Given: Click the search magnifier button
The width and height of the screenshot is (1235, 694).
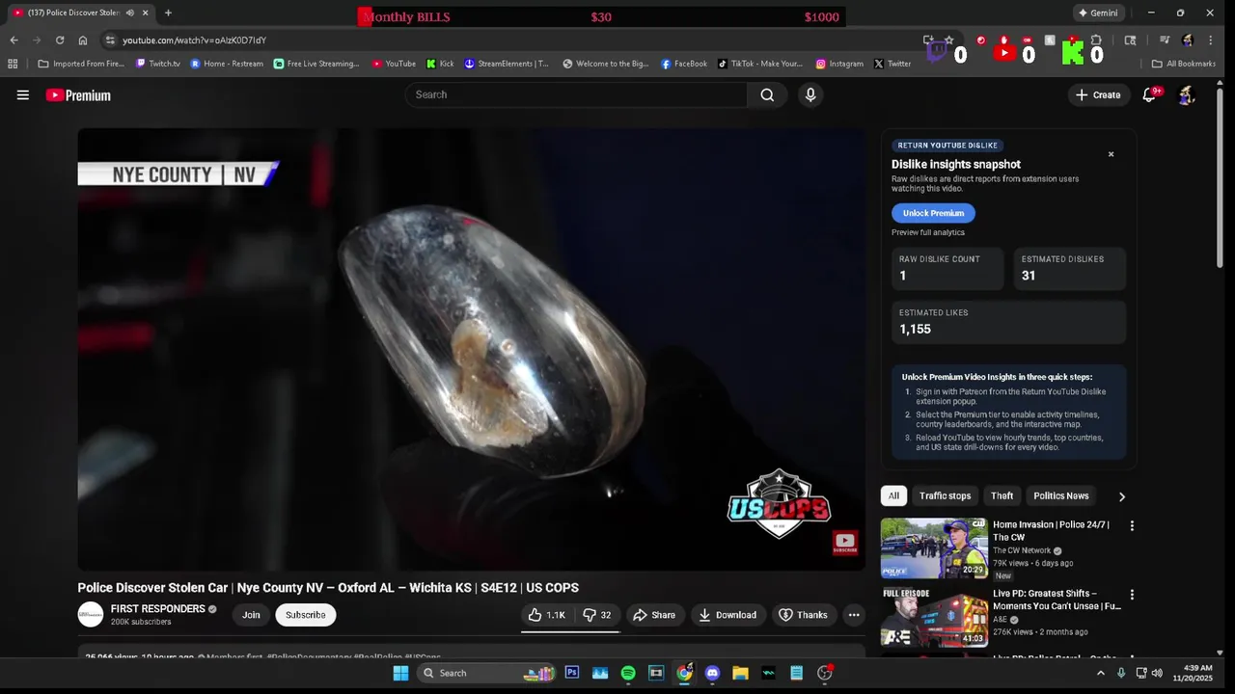Looking at the screenshot, I should click(x=767, y=94).
